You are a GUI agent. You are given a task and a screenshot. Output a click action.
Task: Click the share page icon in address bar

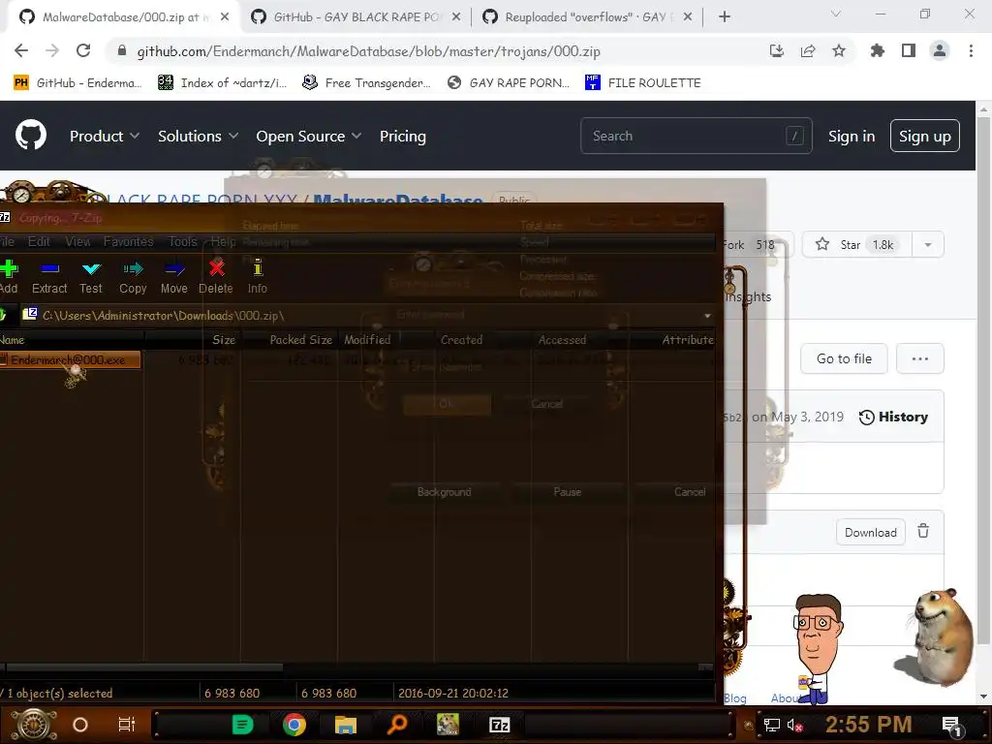pyautogui.click(x=808, y=51)
